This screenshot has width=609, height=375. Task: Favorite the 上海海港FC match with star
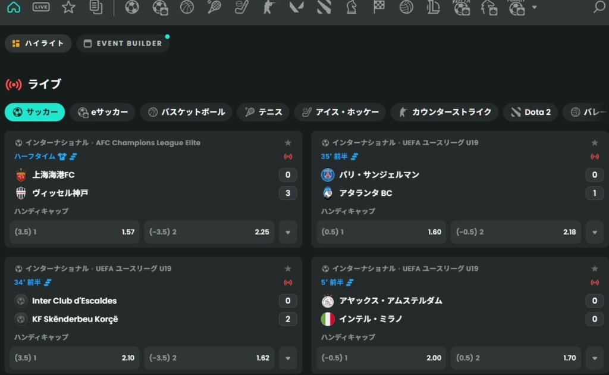[288, 143]
